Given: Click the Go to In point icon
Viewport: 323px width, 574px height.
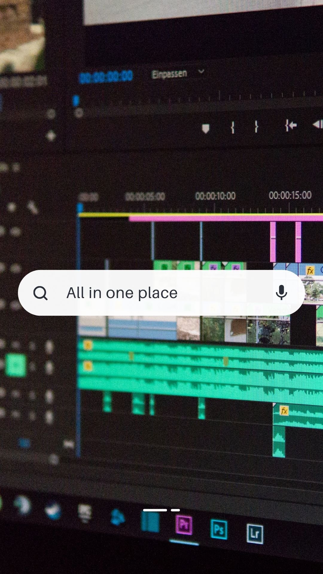Looking at the screenshot, I should (x=291, y=125).
